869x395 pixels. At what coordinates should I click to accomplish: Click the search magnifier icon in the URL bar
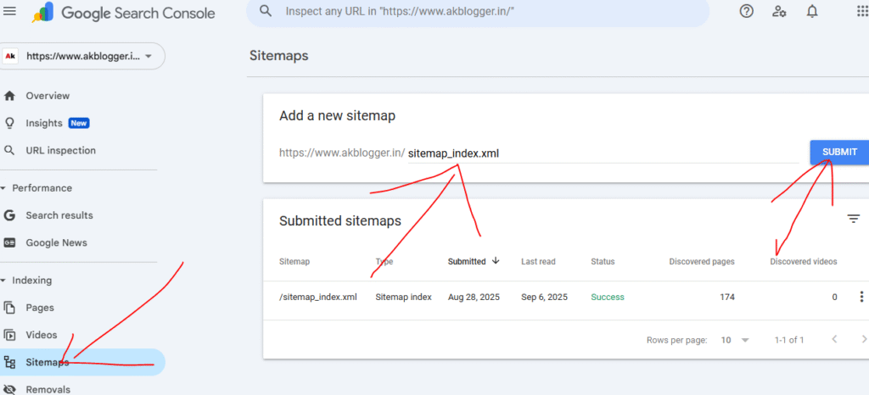266,11
